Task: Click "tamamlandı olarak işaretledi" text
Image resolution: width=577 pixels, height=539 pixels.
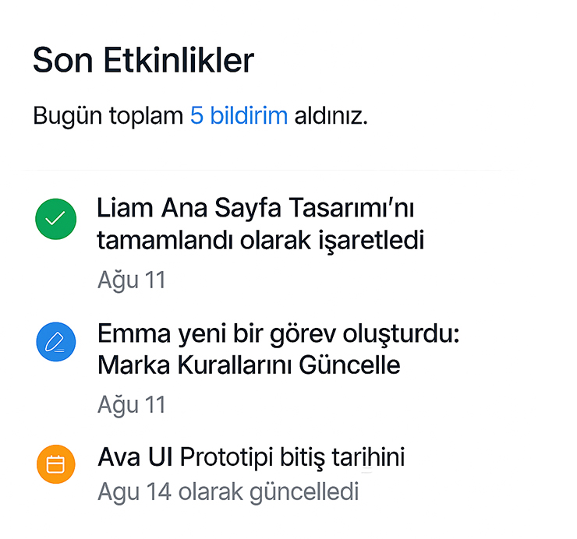Action: [260, 240]
